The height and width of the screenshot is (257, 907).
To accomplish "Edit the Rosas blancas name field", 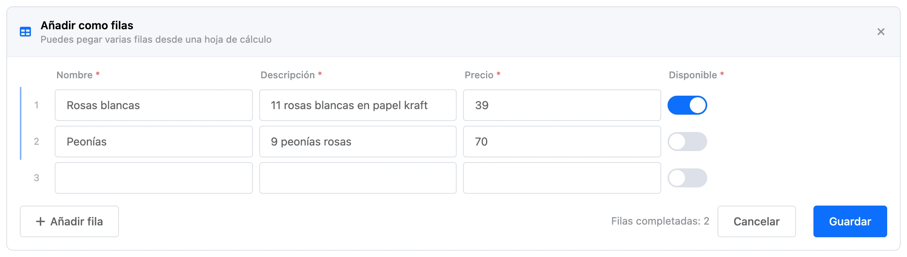I will (x=154, y=105).
